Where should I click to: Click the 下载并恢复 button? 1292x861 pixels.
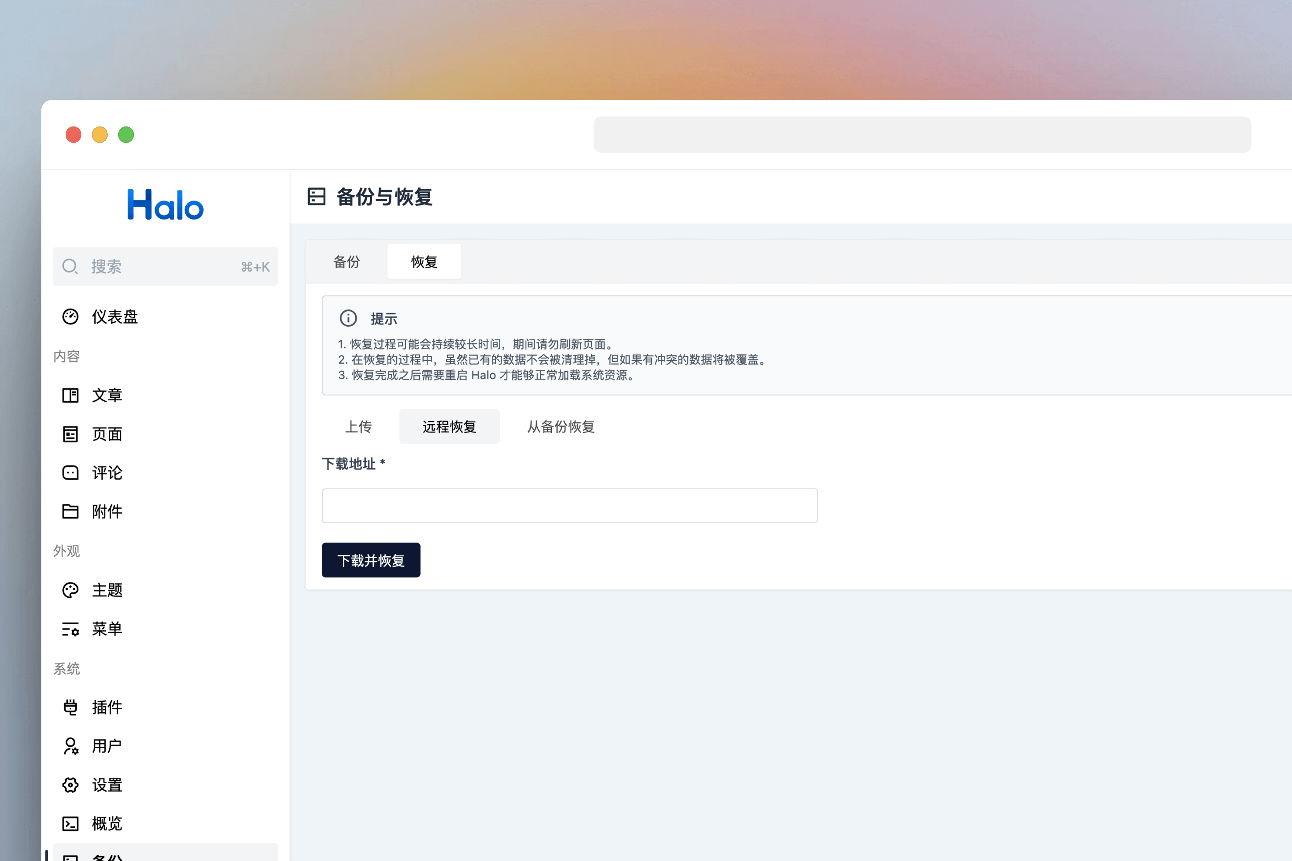[371, 560]
